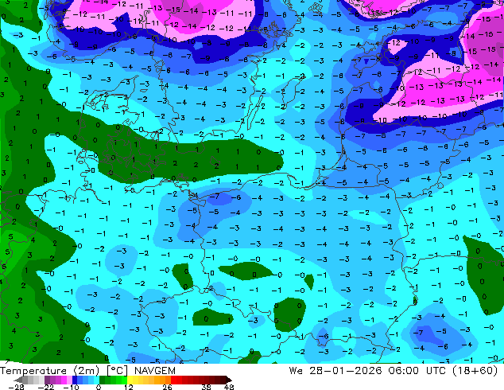Screen dimensions: 504x390
Task: Click the dark-brown right arrow of the color scale
Action: pos(228,380)
